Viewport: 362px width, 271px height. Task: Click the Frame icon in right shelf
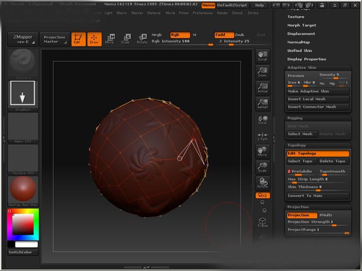tap(262, 223)
